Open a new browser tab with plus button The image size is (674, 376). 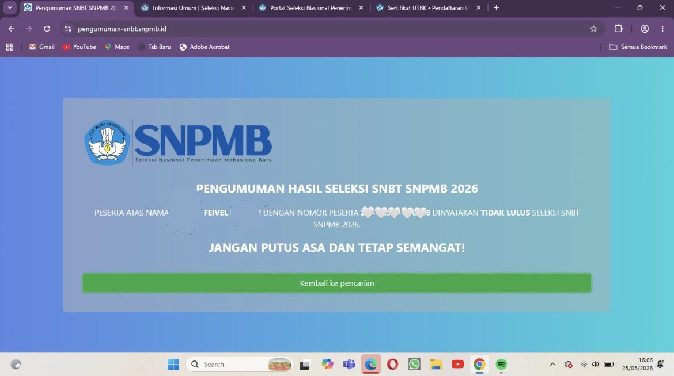point(497,7)
